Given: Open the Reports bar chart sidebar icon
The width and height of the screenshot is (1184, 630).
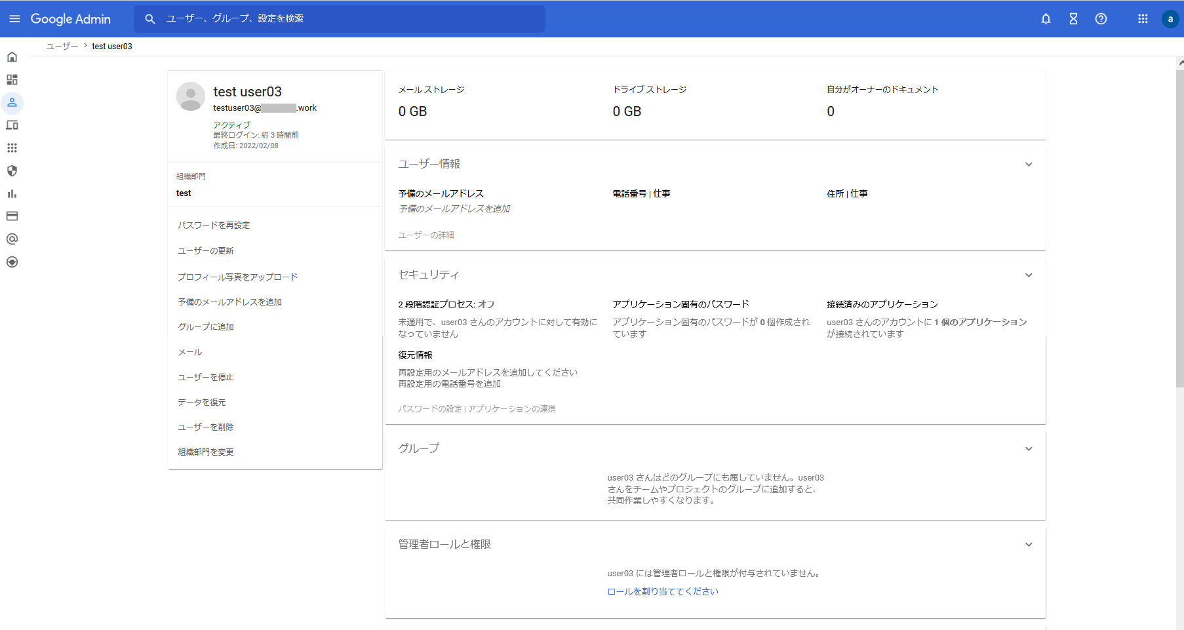Looking at the screenshot, I should (x=12, y=194).
